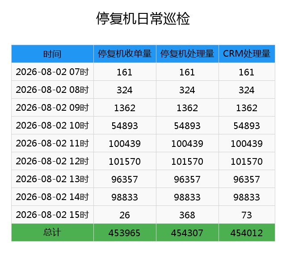Click the 2026-08-02 14时 time cell

[52, 197]
